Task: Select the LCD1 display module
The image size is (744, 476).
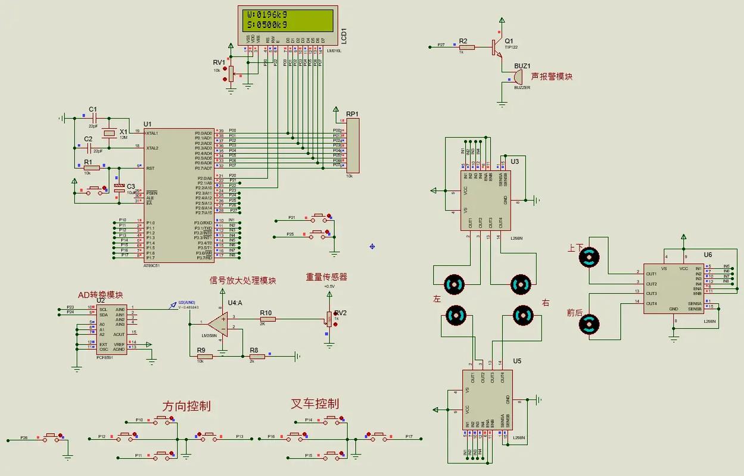Action: pyautogui.click(x=285, y=20)
